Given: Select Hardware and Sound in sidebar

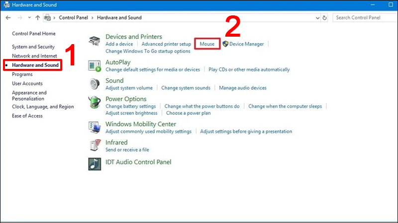Looking at the screenshot, I should coord(35,65).
